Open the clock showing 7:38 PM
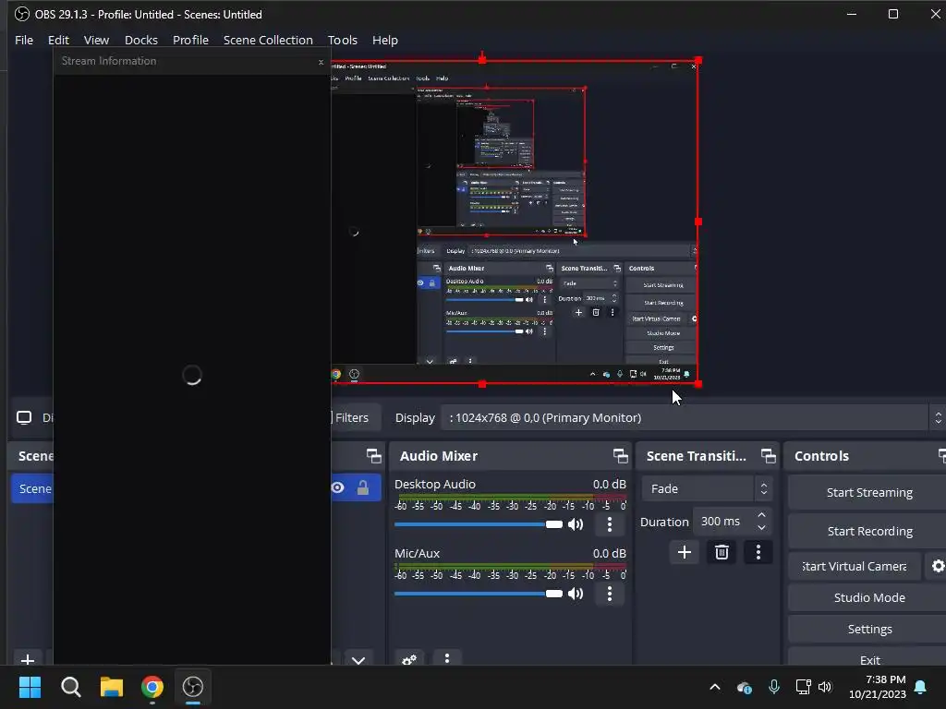Screen dimensions: 946x709 pyautogui.click(x=878, y=687)
